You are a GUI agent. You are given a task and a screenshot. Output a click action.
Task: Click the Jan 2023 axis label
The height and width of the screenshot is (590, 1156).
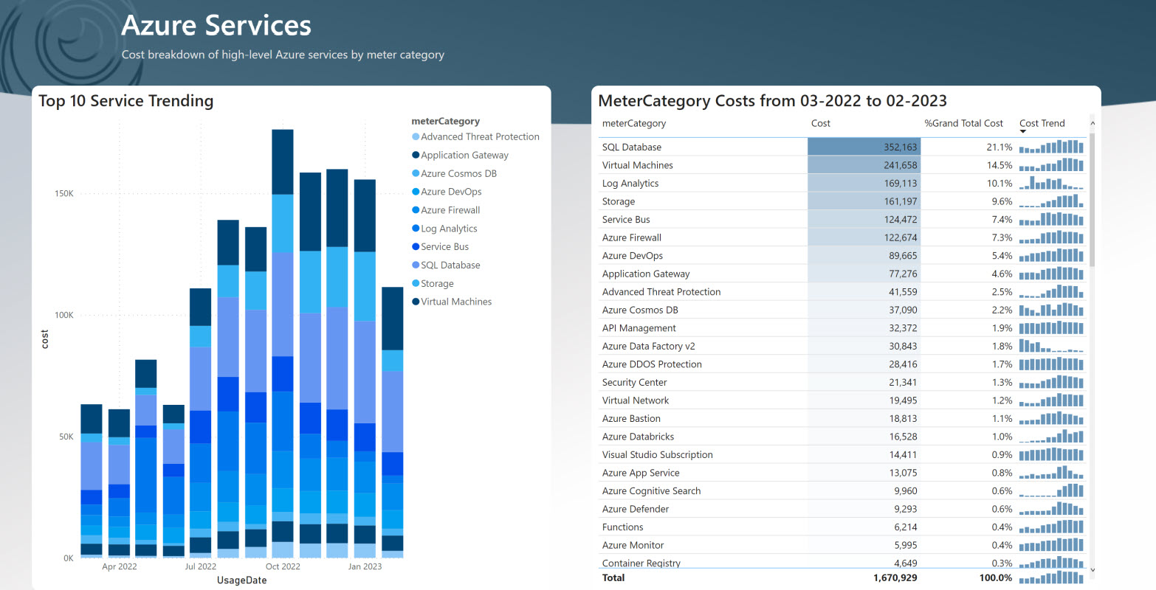click(365, 567)
